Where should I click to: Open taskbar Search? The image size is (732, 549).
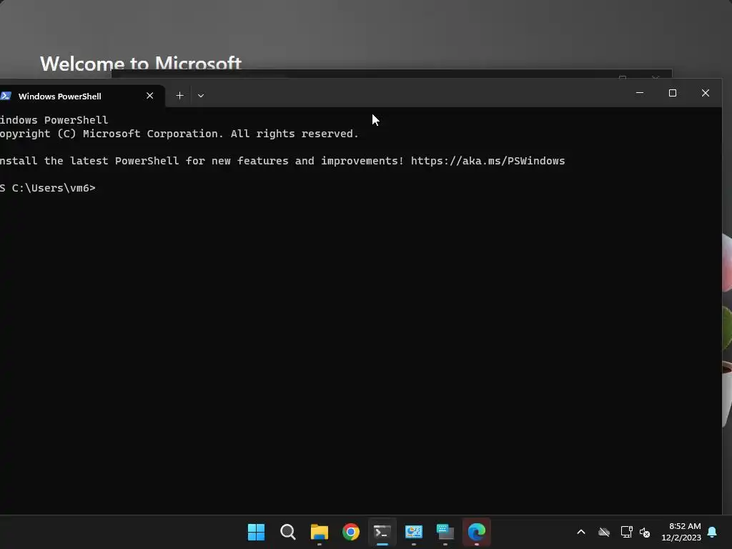(x=287, y=532)
